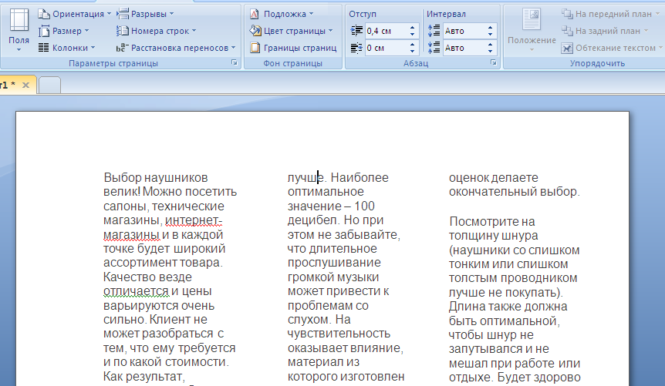This screenshot has height=386, width=665.
Task: Click the group label Упорядочить
Action: point(597,63)
